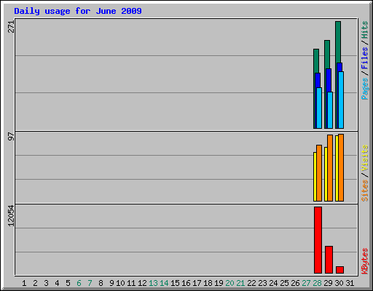Click the red KBytes legend label
The width and height of the screenshot is (373, 291).
(x=364, y=261)
